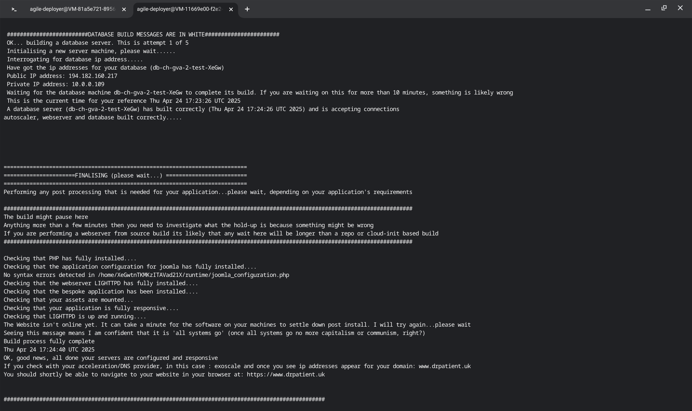Close the terminal window
The width and height of the screenshot is (692, 411).
point(680,8)
